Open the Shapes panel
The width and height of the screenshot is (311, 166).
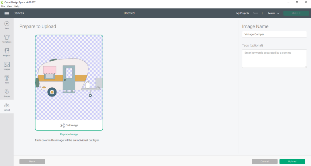[x=7, y=93]
